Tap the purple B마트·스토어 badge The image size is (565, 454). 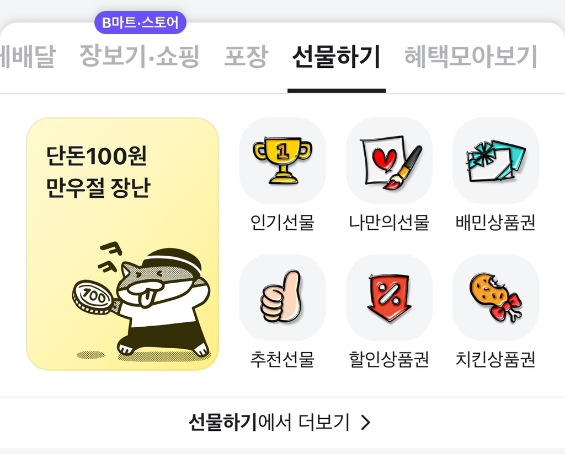click(x=140, y=23)
